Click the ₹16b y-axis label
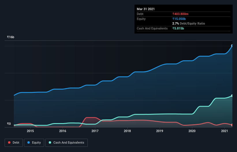 (x=11, y=37)
